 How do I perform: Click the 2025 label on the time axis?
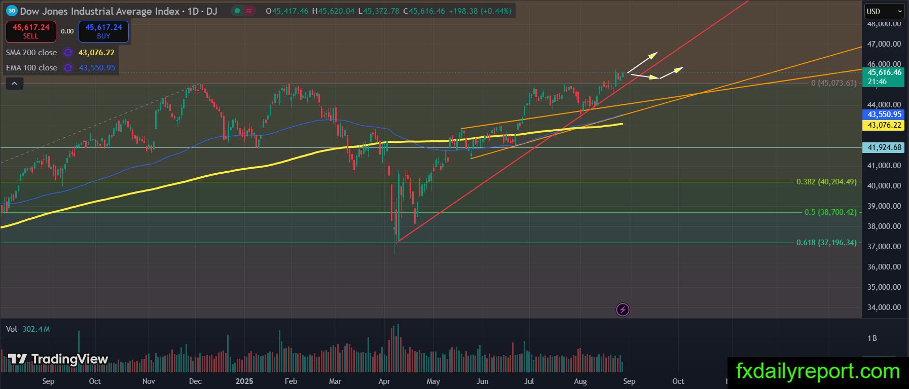tap(244, 381)
